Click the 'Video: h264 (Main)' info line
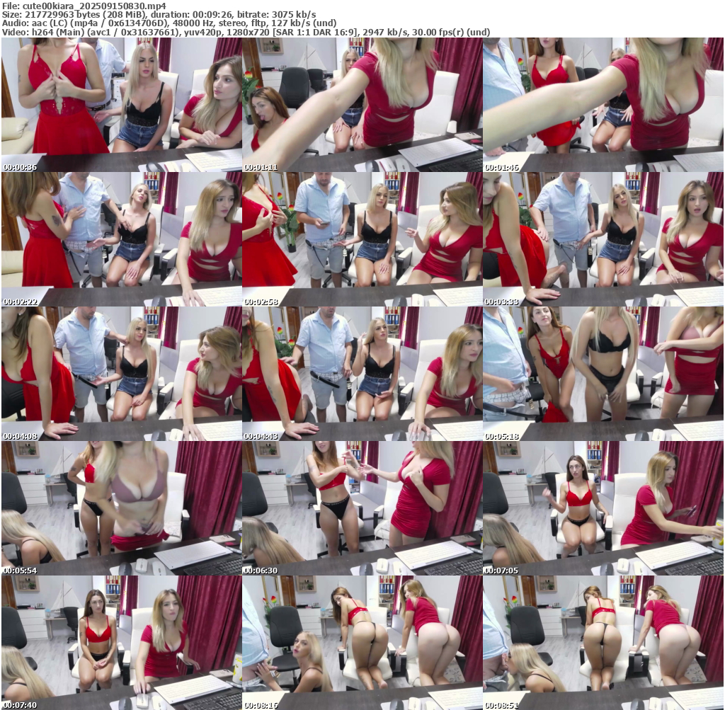 (x=246, y=32)
